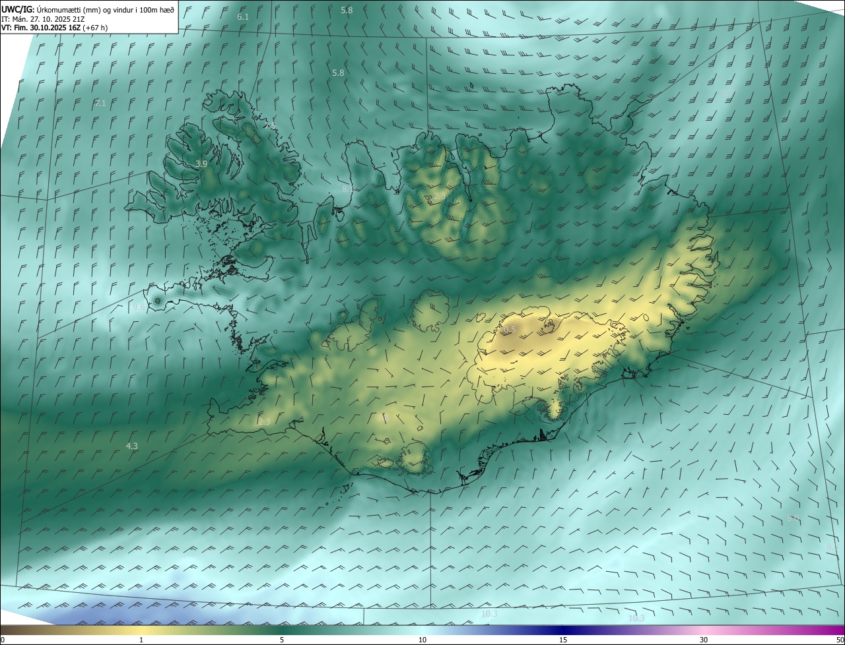
Task: Click the '50' tick on the color scale
Action: (x=840, y=640)
